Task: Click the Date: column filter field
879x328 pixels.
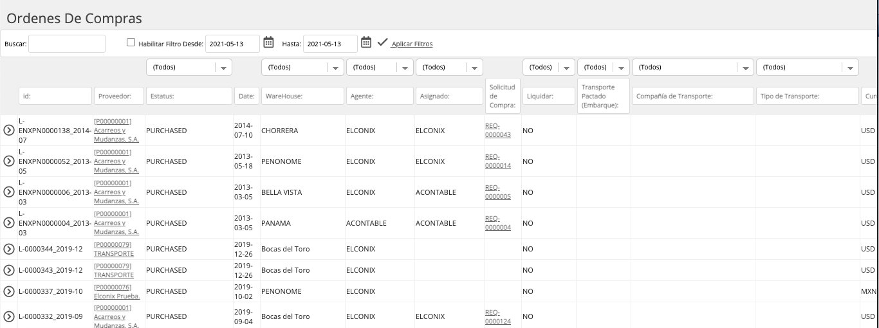Action: pos(246,96)
